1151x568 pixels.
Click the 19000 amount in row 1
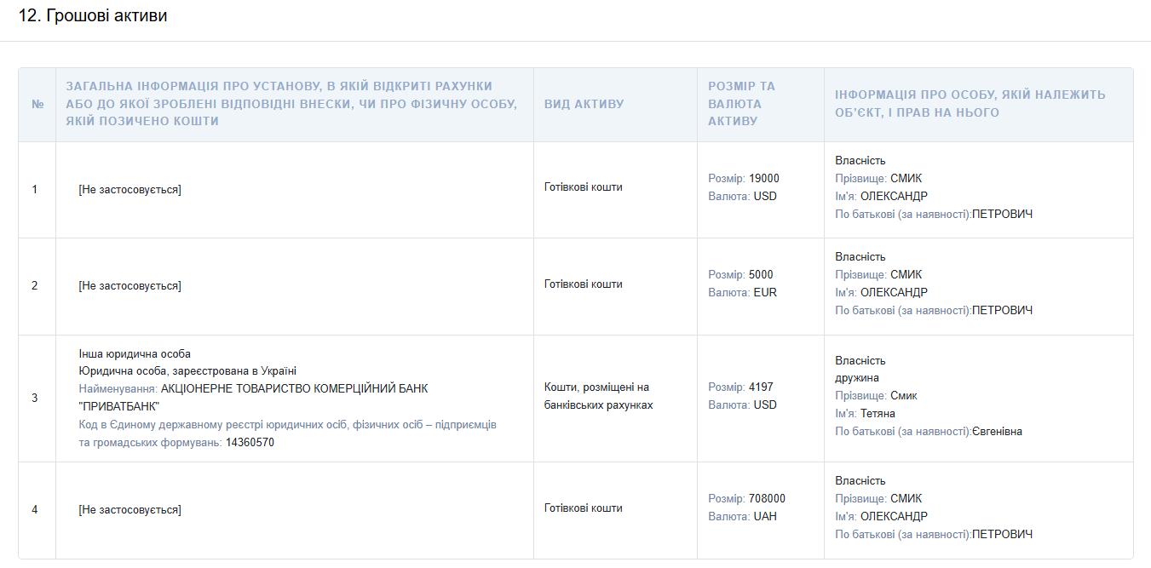pyautogui.click(x=763, y=179)
